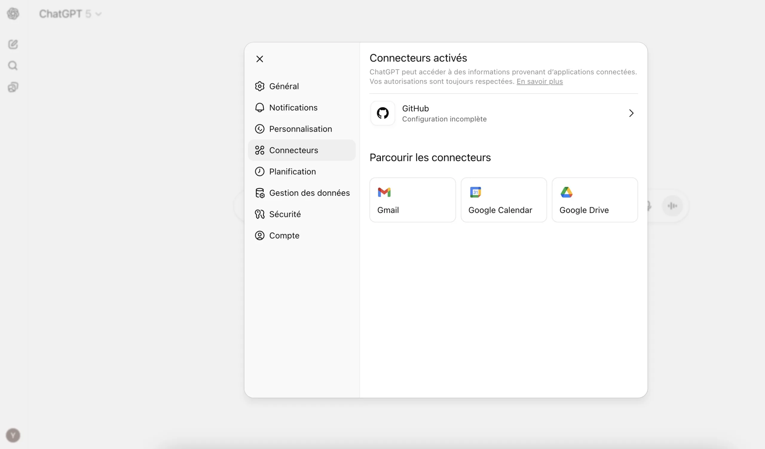This screenshot has width=765, height=449.
Task: Open the Google Drive connector
Action: [x=594, y=200]
